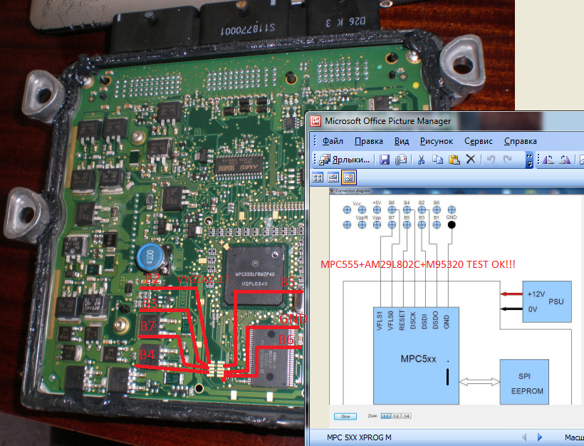
Task: Click the 'MPC5xx' block label
Action: [418, 359]
